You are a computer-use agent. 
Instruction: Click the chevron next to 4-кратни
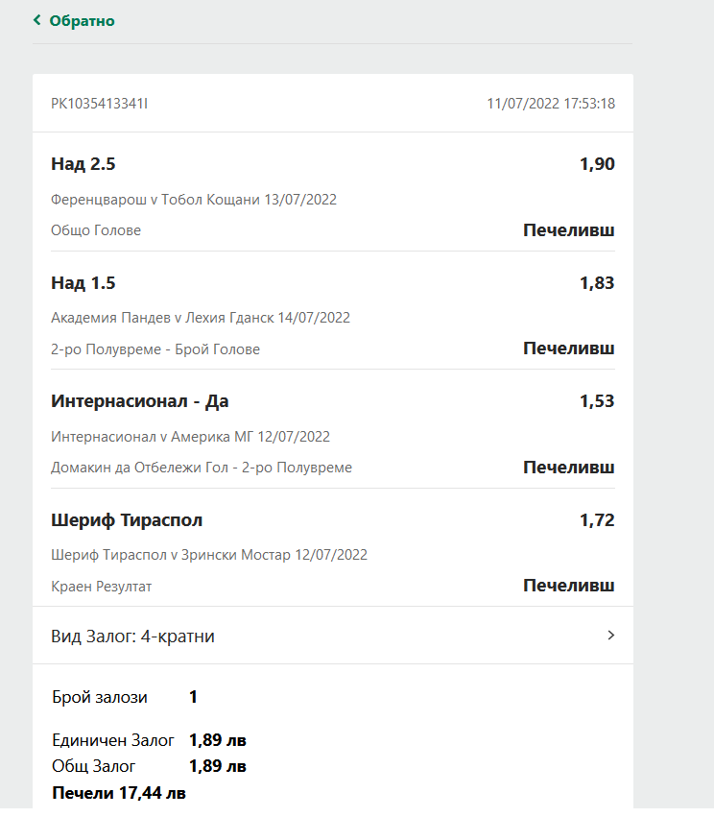(610, 635)
